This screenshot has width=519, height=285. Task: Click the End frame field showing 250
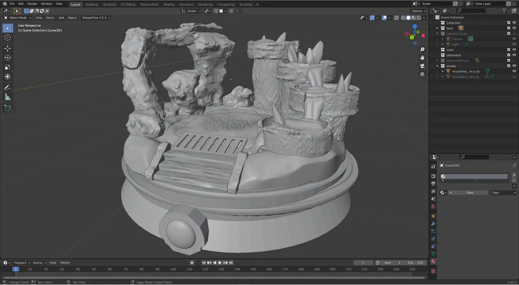pos(416,263)
